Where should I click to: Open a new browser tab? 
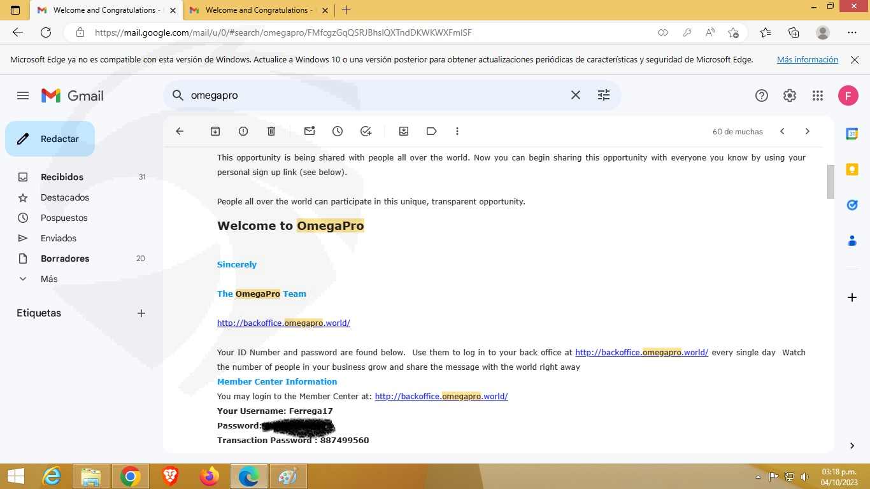(346, 10)
